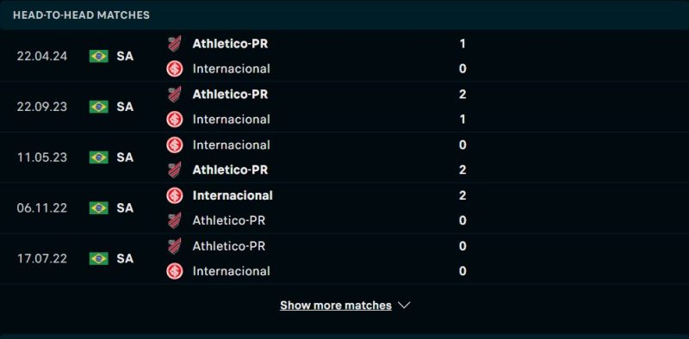Open bold Internacional name in 06.11.22 match
Viewport: 689px width, 339px height.
[x=233, y=195]
